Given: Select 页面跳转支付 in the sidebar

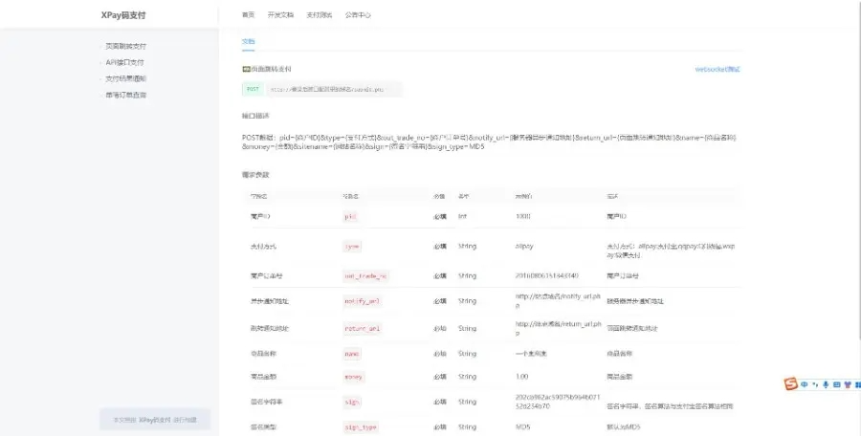Looking at the screenshot, I should [x=126, y=46].
